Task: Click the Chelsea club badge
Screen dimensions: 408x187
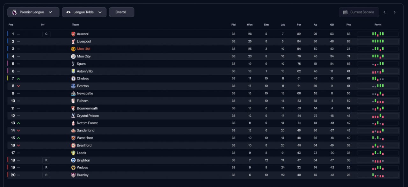Action: (73, 79)
